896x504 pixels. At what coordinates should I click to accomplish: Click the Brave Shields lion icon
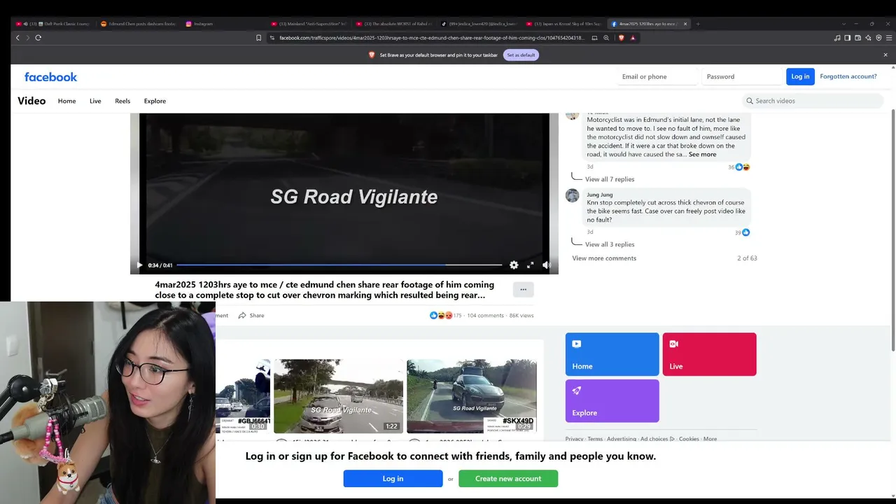621,38
